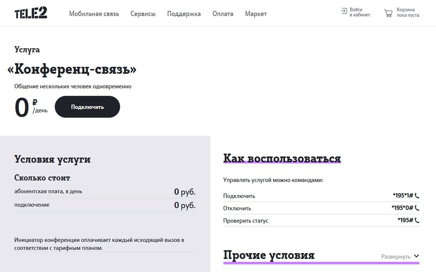Click the Как воспользоваться heading

[282, 158]
